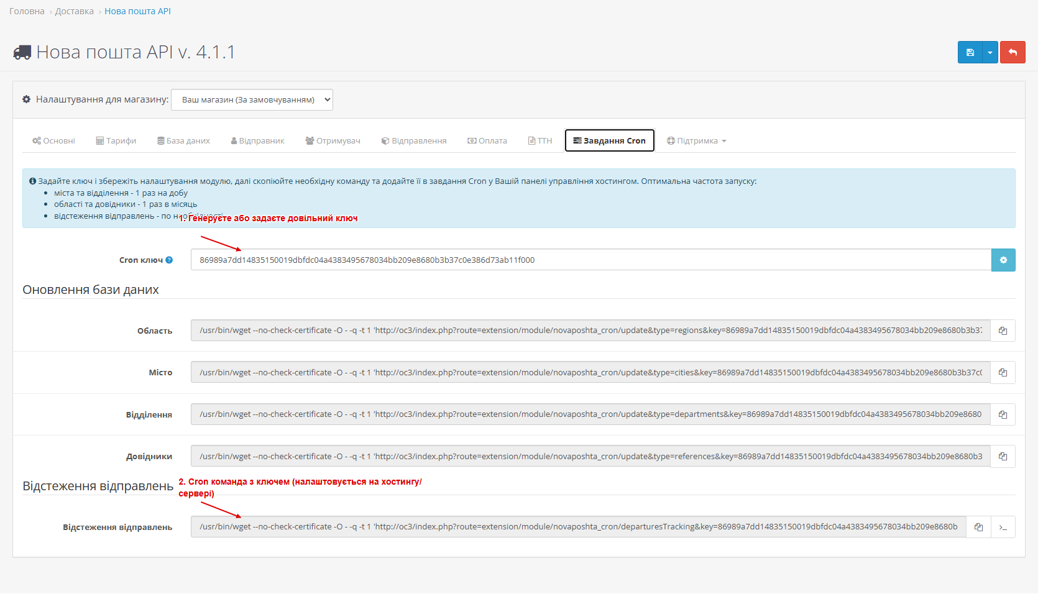Select the Відправник tab
Screen dimensions: 1038x594
click(x=257, y=140)
